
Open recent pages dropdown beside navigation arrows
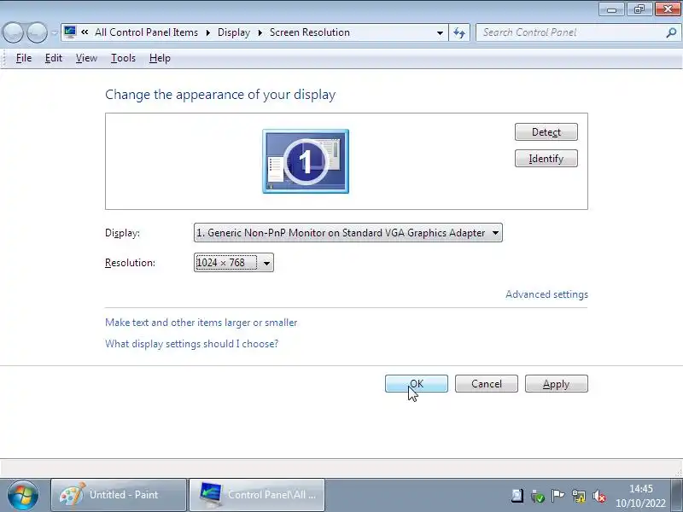coord(55,32)
